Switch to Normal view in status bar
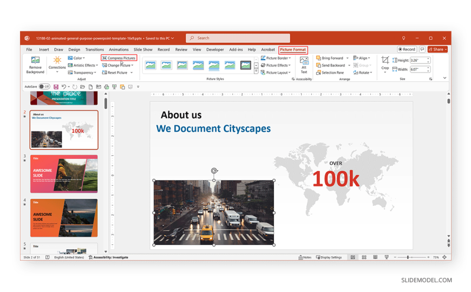This screenshot has width=471, height=292. pos(353,257)
